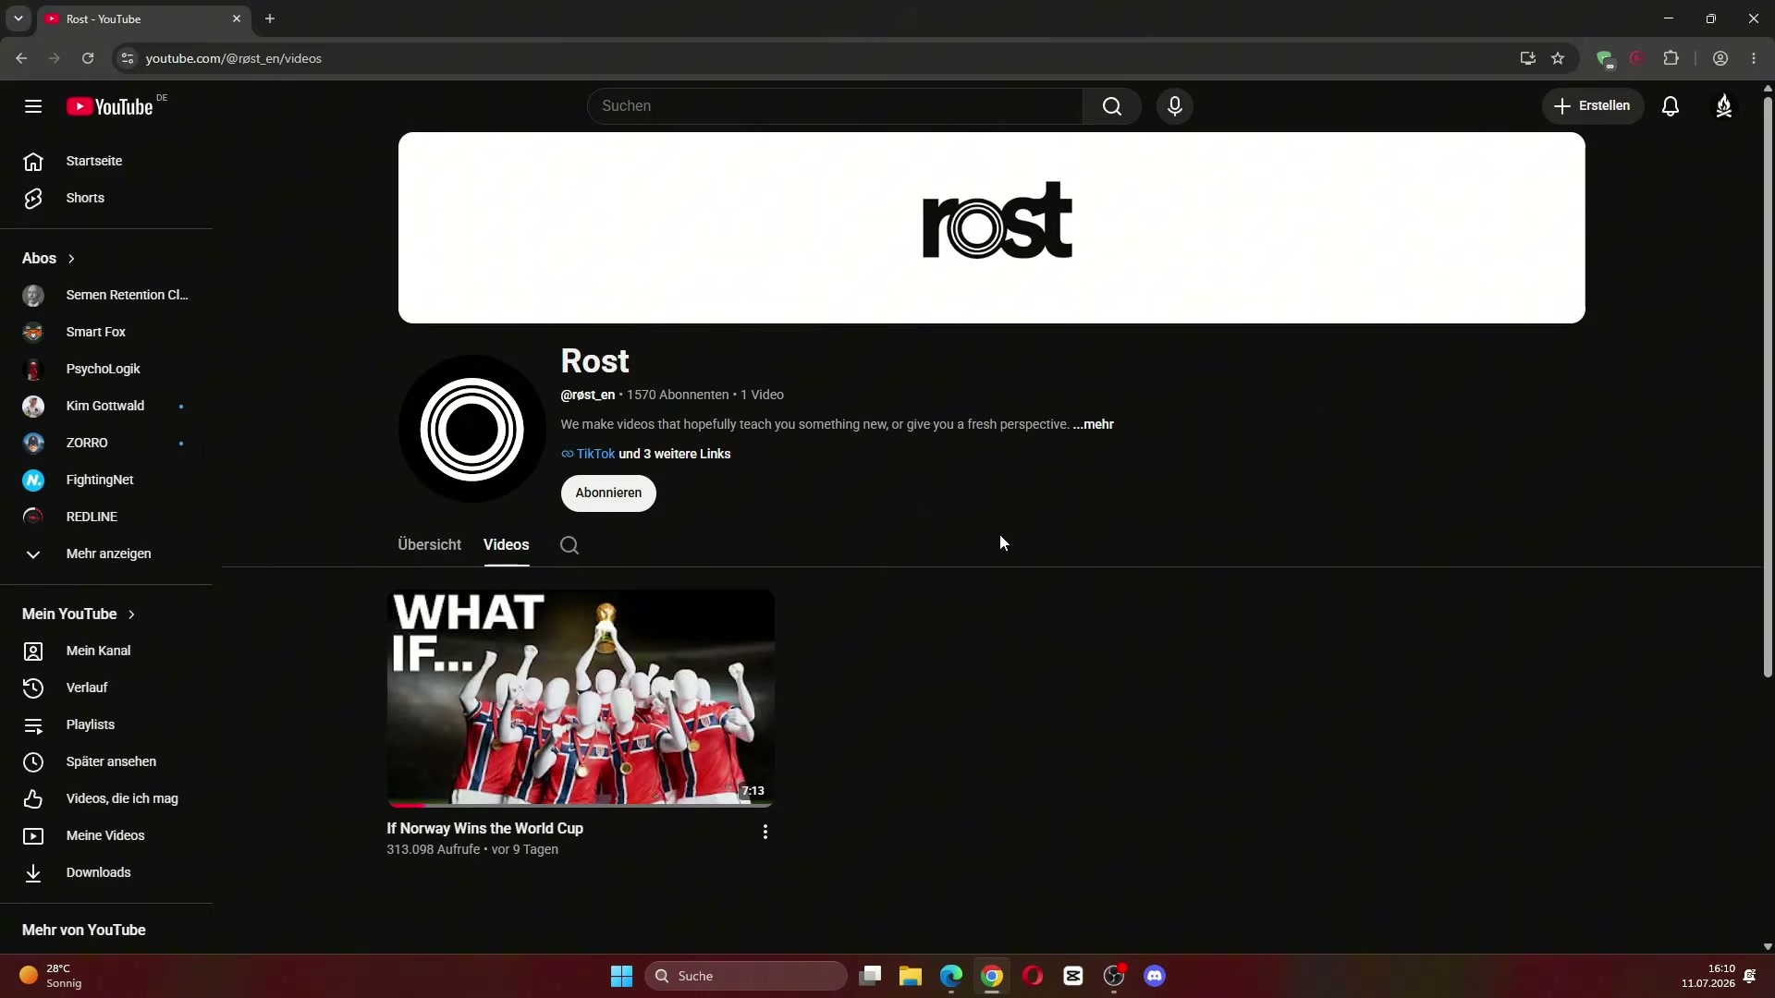Select the Videos tab

506,545
